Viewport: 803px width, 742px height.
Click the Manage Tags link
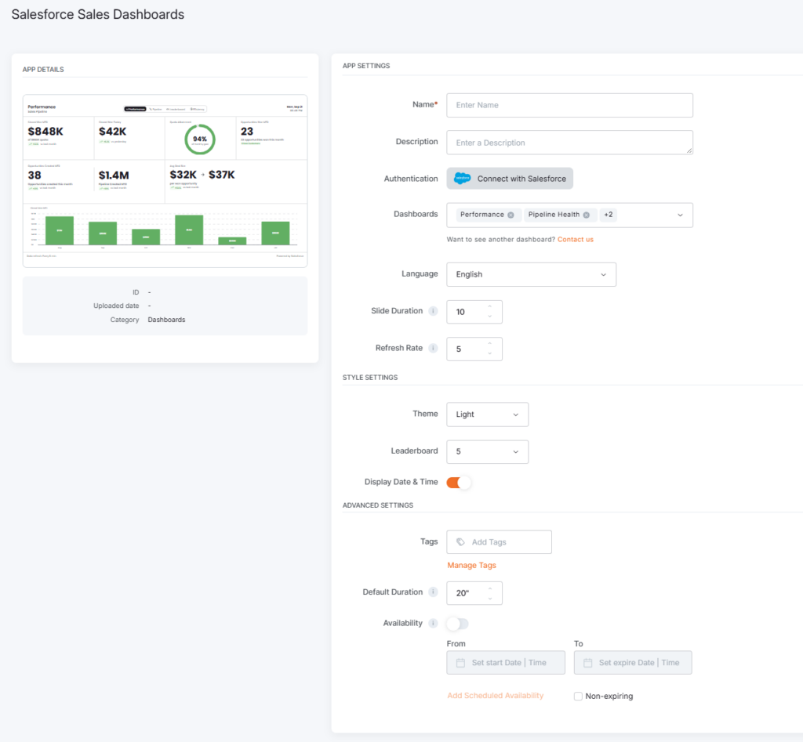point(471,566)
